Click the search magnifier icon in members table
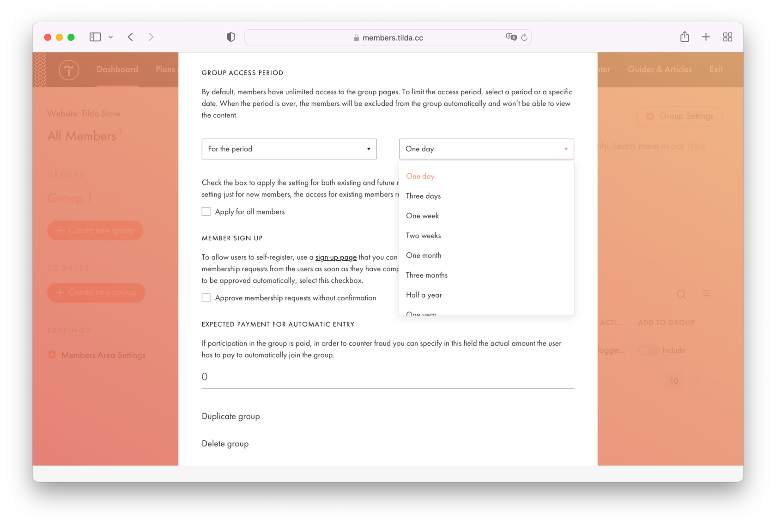This screenshot has width=776, height=525. point(681,294)
